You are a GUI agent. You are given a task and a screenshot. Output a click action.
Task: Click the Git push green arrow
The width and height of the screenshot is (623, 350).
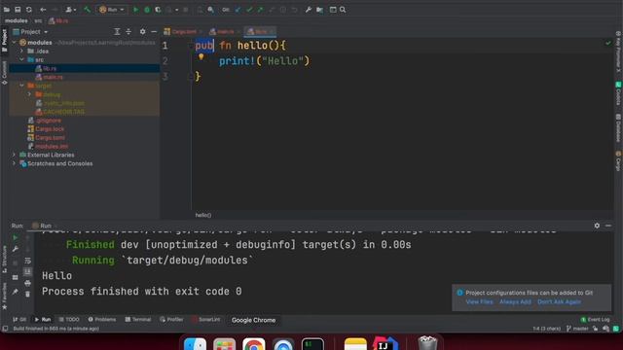coord(260,10)
